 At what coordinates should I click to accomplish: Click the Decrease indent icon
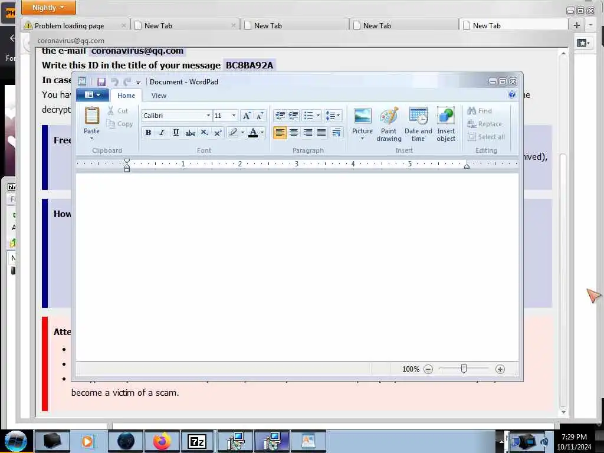tap(280, 115)
